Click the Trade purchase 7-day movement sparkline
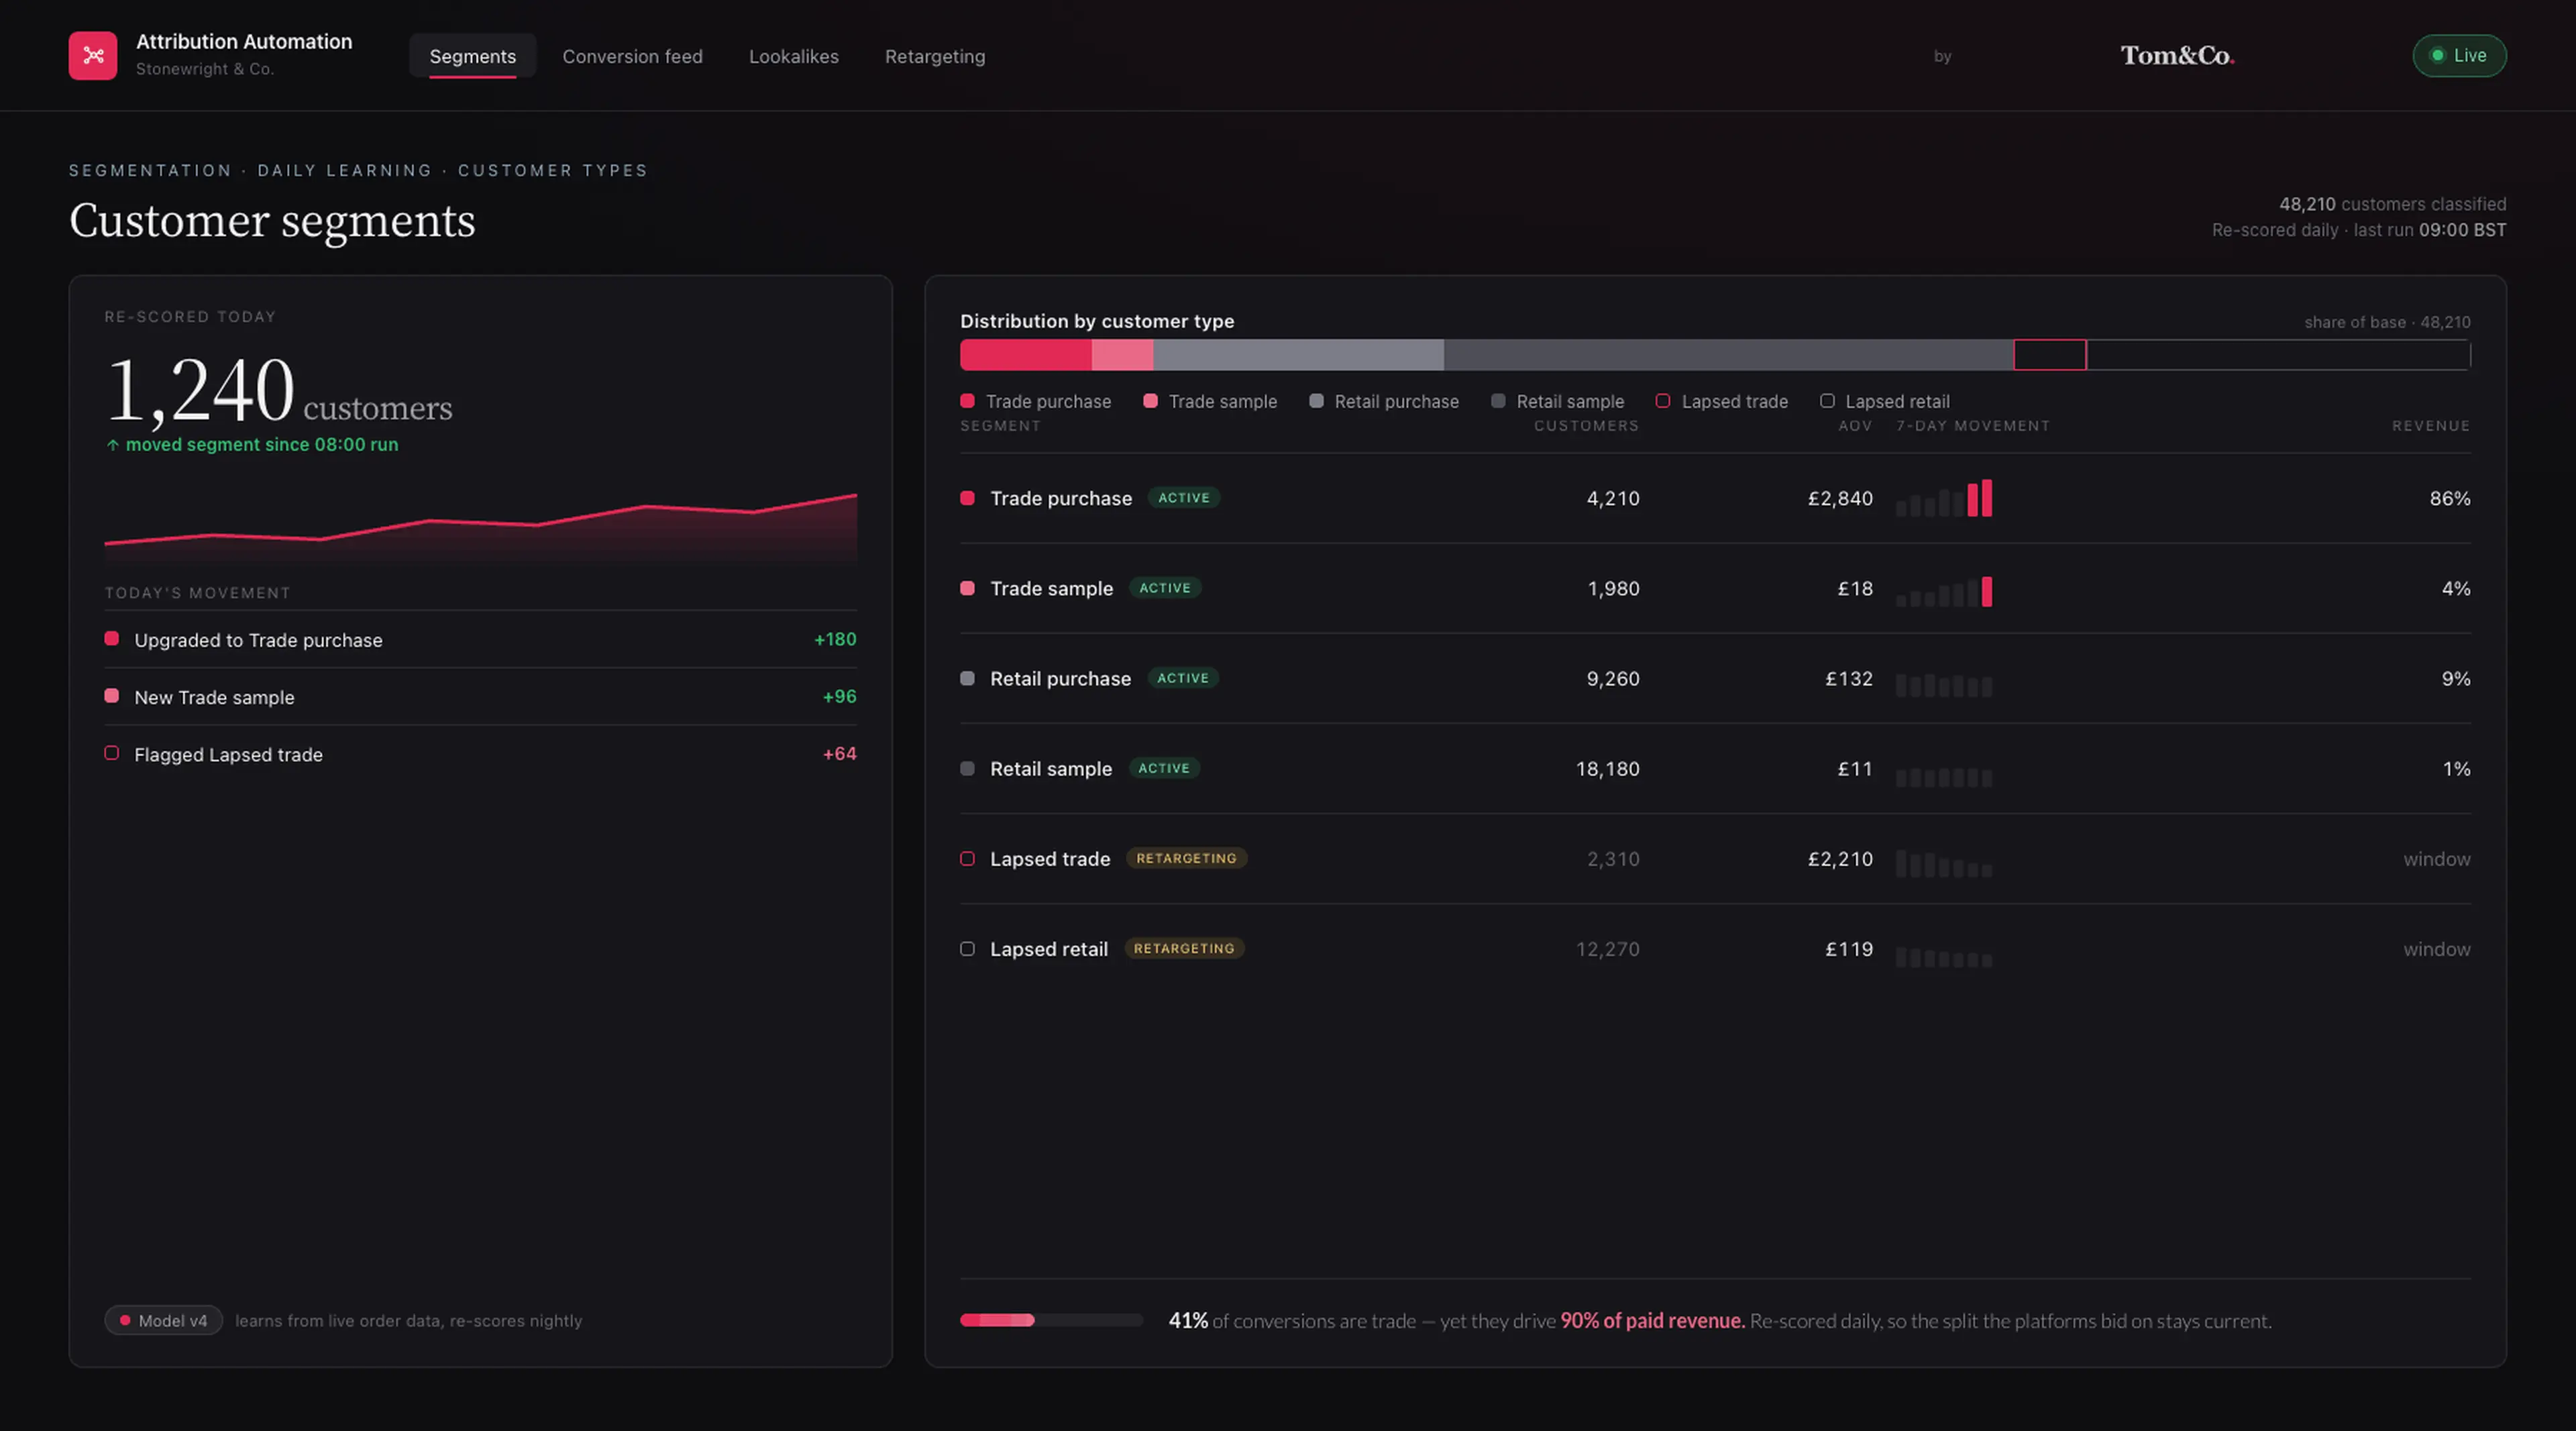Screen dimensions: 2576x1431 click(x=1944, y=498)
